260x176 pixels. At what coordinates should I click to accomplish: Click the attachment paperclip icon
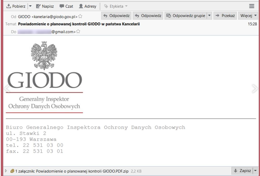[12, 171]
